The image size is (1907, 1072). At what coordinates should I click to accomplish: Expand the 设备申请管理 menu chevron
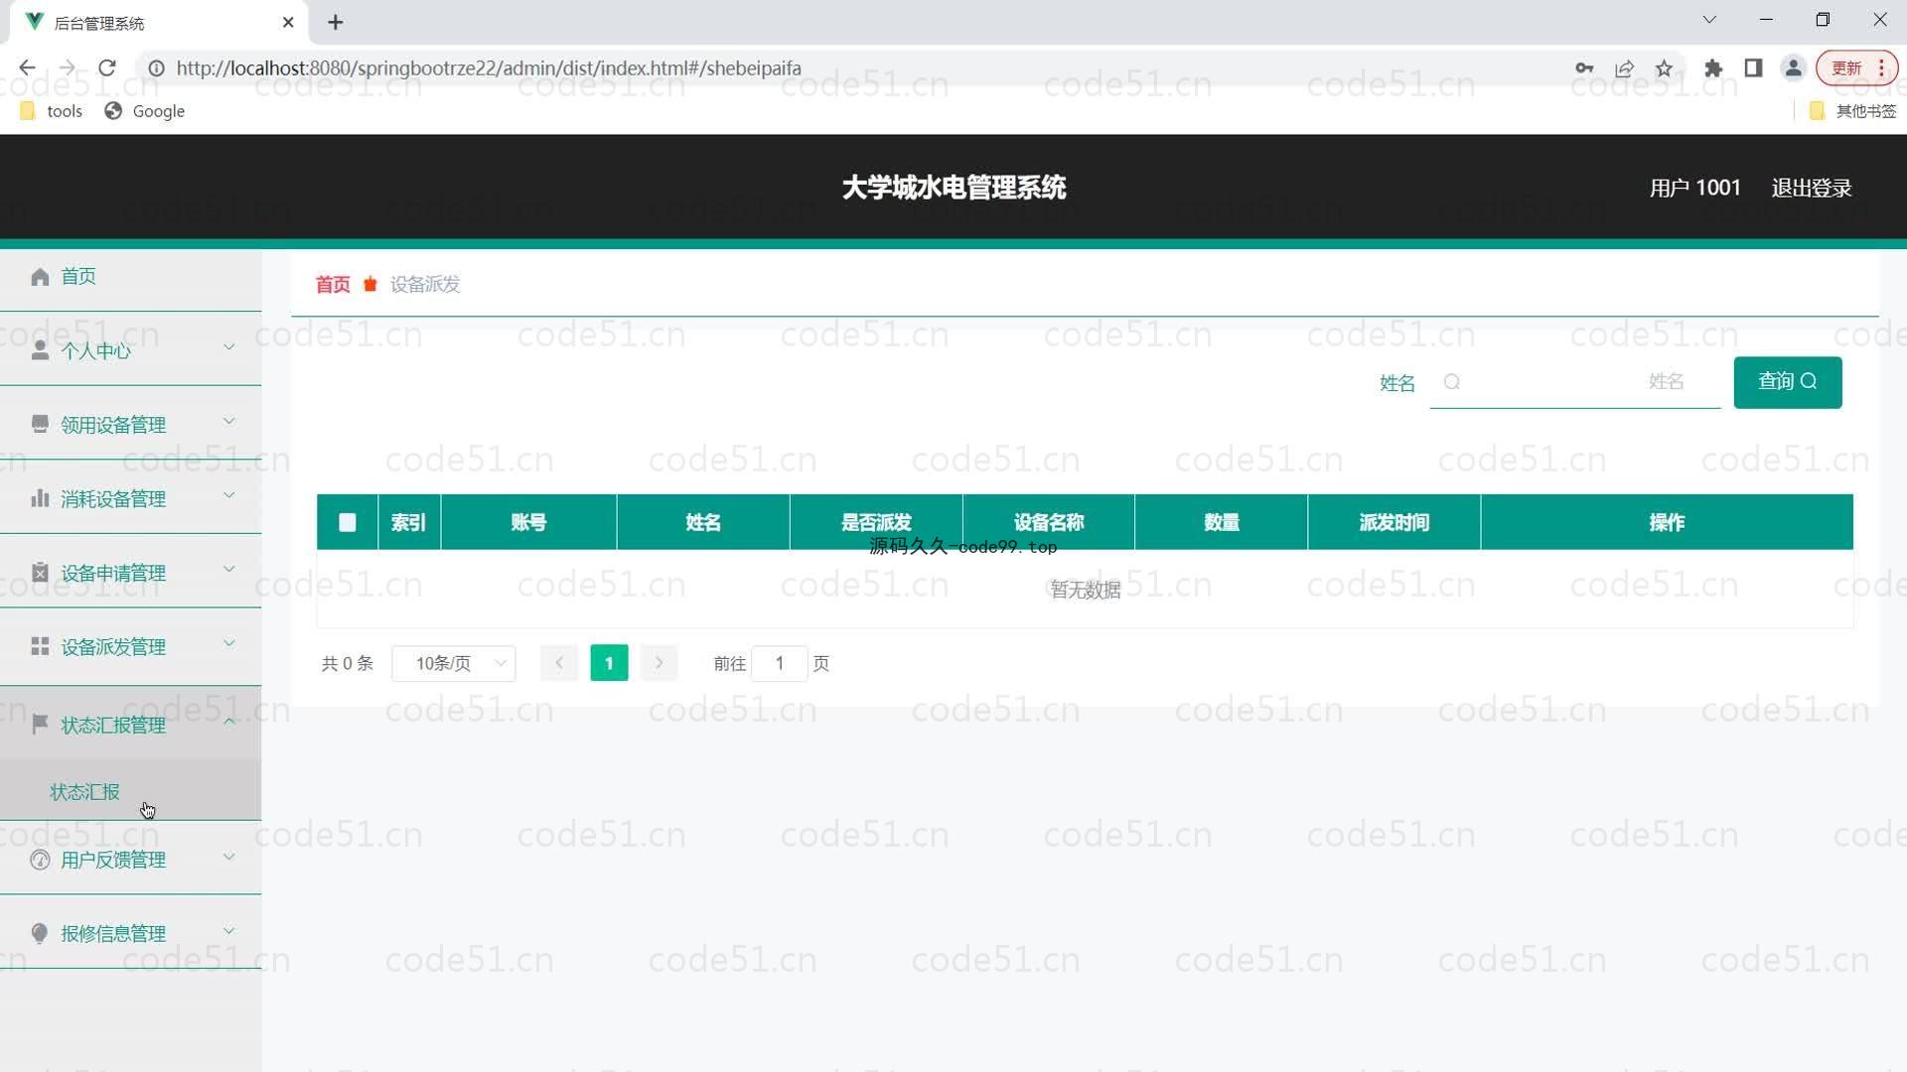(229, 570)
